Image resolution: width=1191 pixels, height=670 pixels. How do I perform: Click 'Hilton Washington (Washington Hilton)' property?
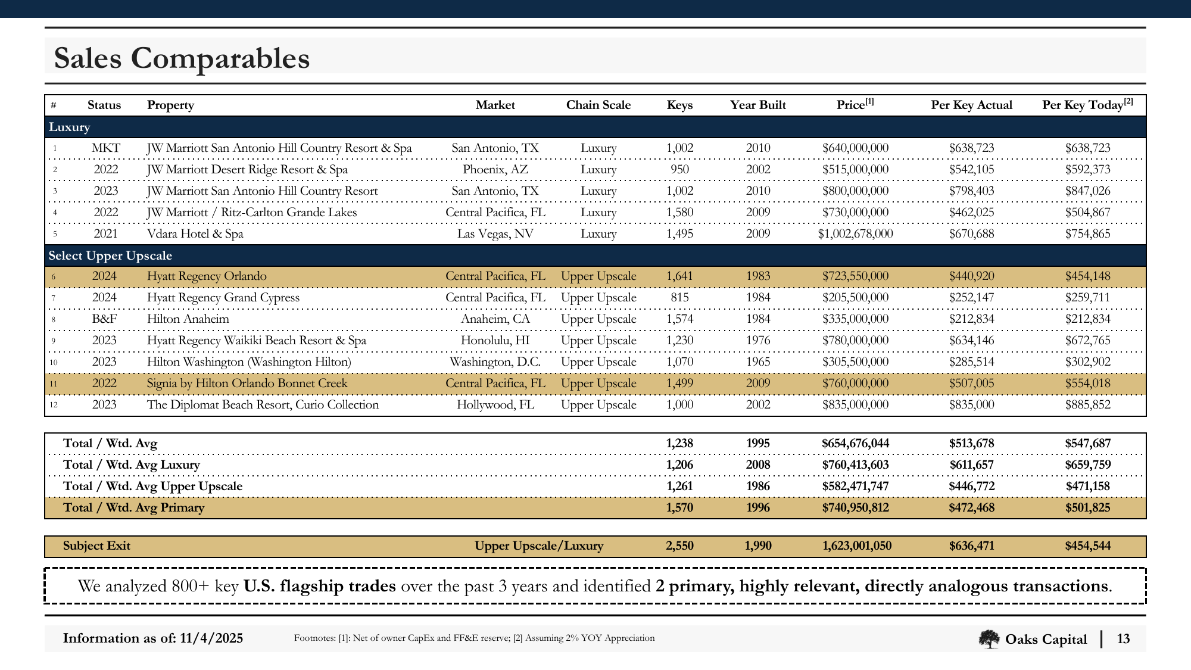pyautogui.click(x=249, y=362)
